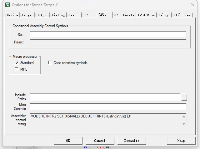Viewport: 200px width, 149px height.
Task: Select the A251 tab
Action: pos(104,15)
